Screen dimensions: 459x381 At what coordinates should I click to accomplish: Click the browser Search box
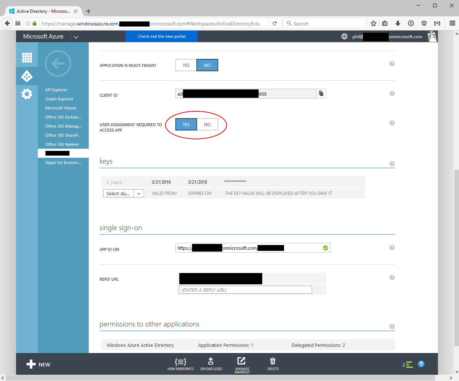[x=325, y=23]
